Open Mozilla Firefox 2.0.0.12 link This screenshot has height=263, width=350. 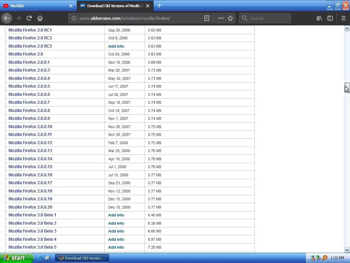[x=30, y=143]
